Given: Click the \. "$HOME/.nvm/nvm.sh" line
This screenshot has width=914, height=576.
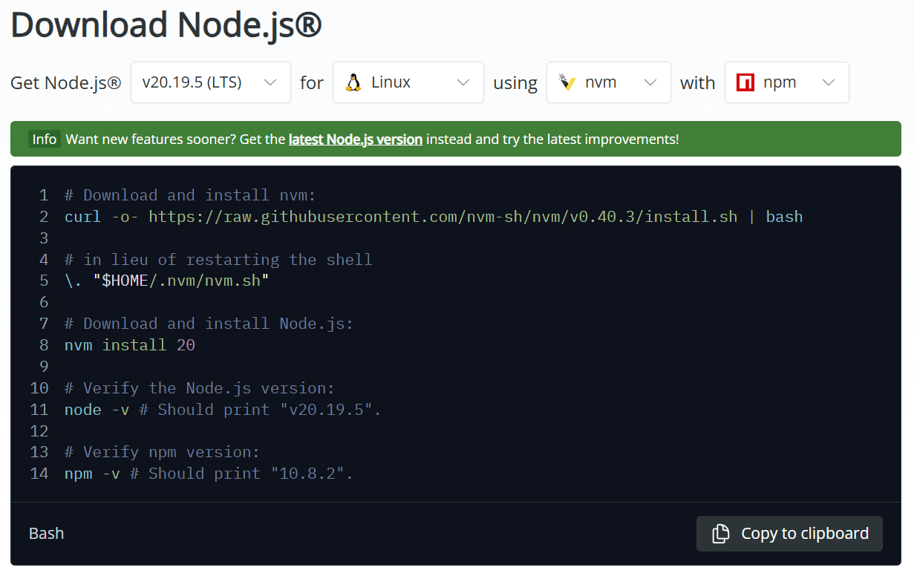Looking at the screenshot, I should click(167, 281).
